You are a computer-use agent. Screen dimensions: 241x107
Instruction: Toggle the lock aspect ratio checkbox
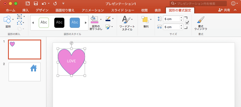[x=187, y=23]
